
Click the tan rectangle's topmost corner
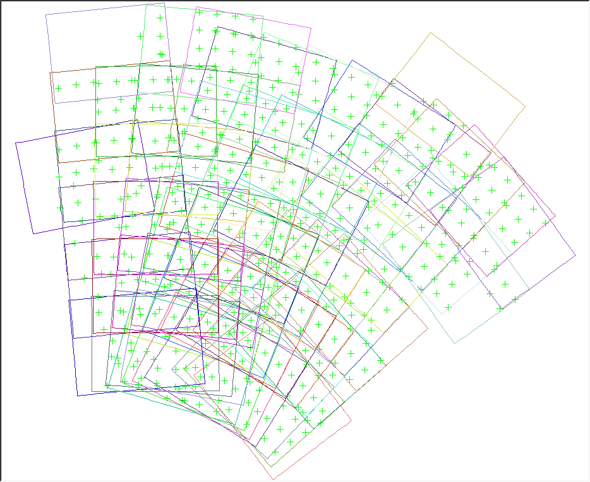(x=431, y=33)
